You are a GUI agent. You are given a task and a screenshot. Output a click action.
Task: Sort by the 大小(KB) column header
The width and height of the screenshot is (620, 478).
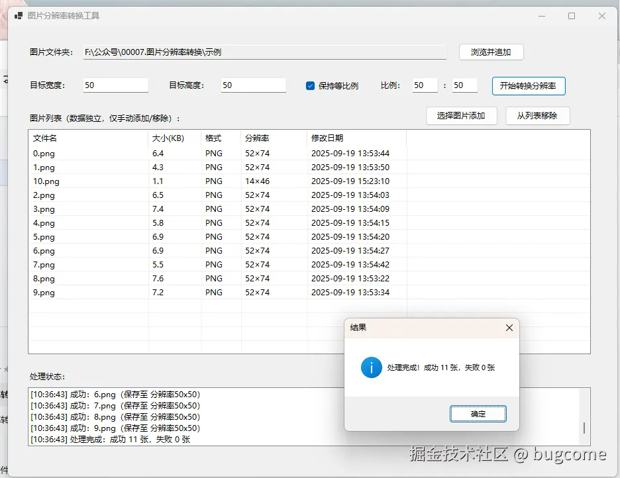pyautogui.click(x=175, y=138)
